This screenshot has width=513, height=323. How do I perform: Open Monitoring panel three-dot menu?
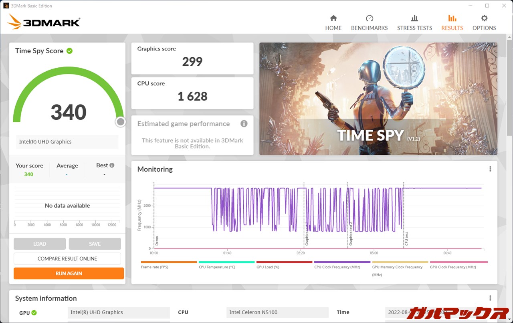click(x=490, y=169)
